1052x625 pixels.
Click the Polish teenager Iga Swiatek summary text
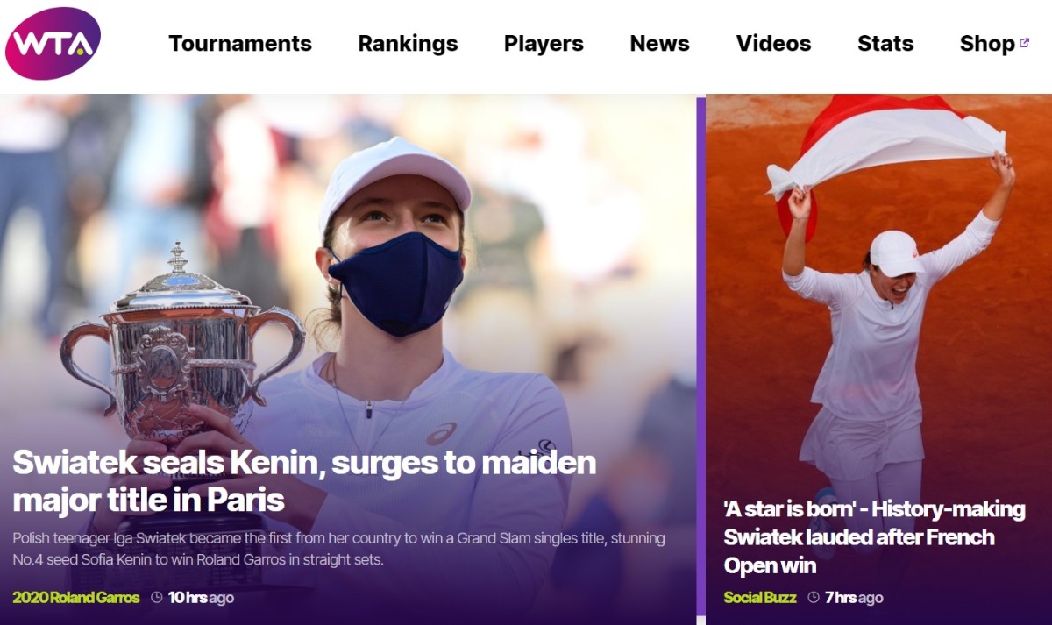pos(338,549)
